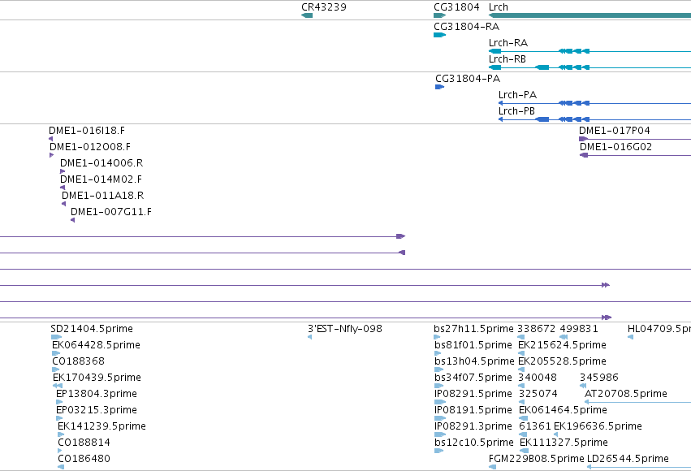The height and width of the screenshot is (471, 691).
Task: Select the bs12c10.5prime EST label
Action: [x=474, y=443]
